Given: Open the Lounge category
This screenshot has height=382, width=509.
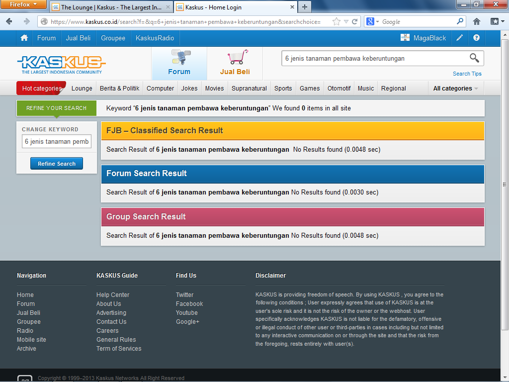Looking at the screenshot, I should (82, 89).
